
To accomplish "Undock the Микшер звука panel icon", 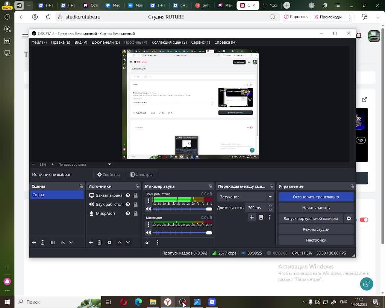I will [x=211, y=186].
